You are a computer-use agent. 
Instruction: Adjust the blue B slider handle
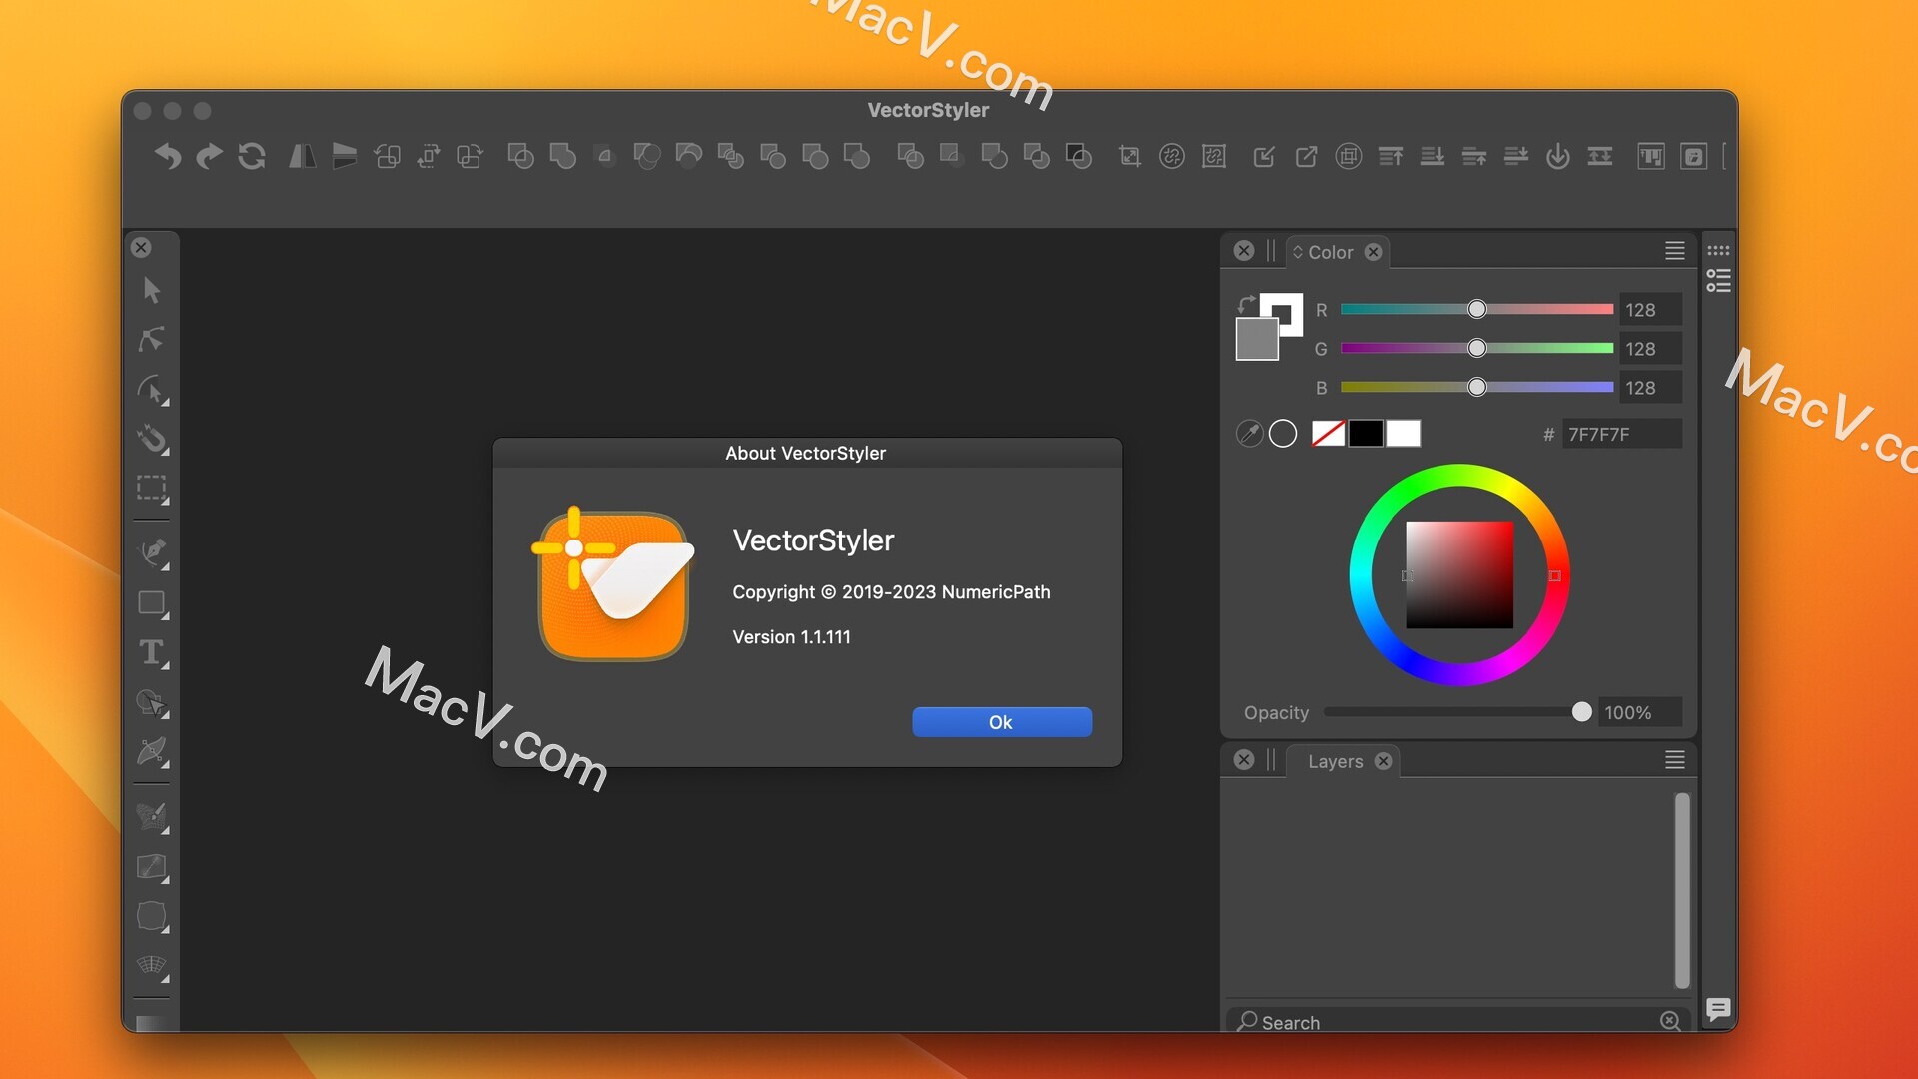pyautogui.click(x=1477, y=387)
